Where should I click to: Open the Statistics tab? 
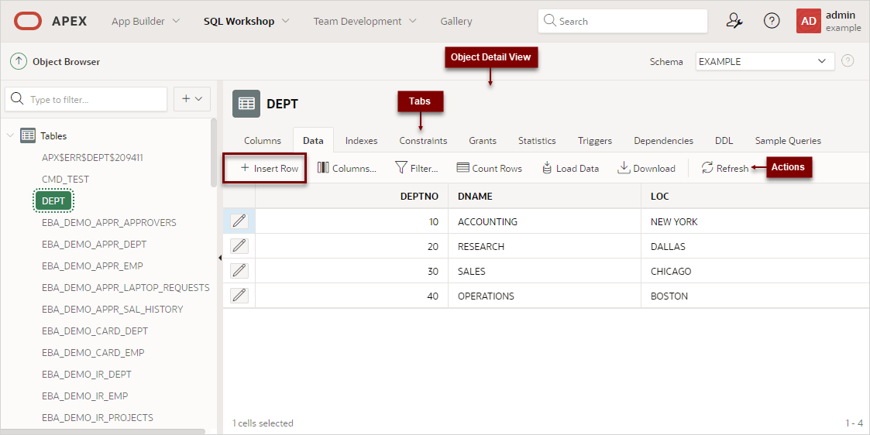[x=537, y=141]
